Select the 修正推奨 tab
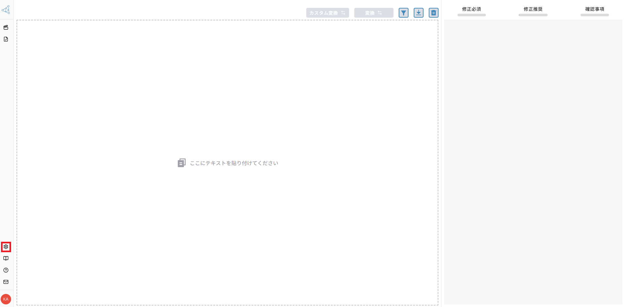The height and width of the screenshot is (307, 624). tap(533, 9)
